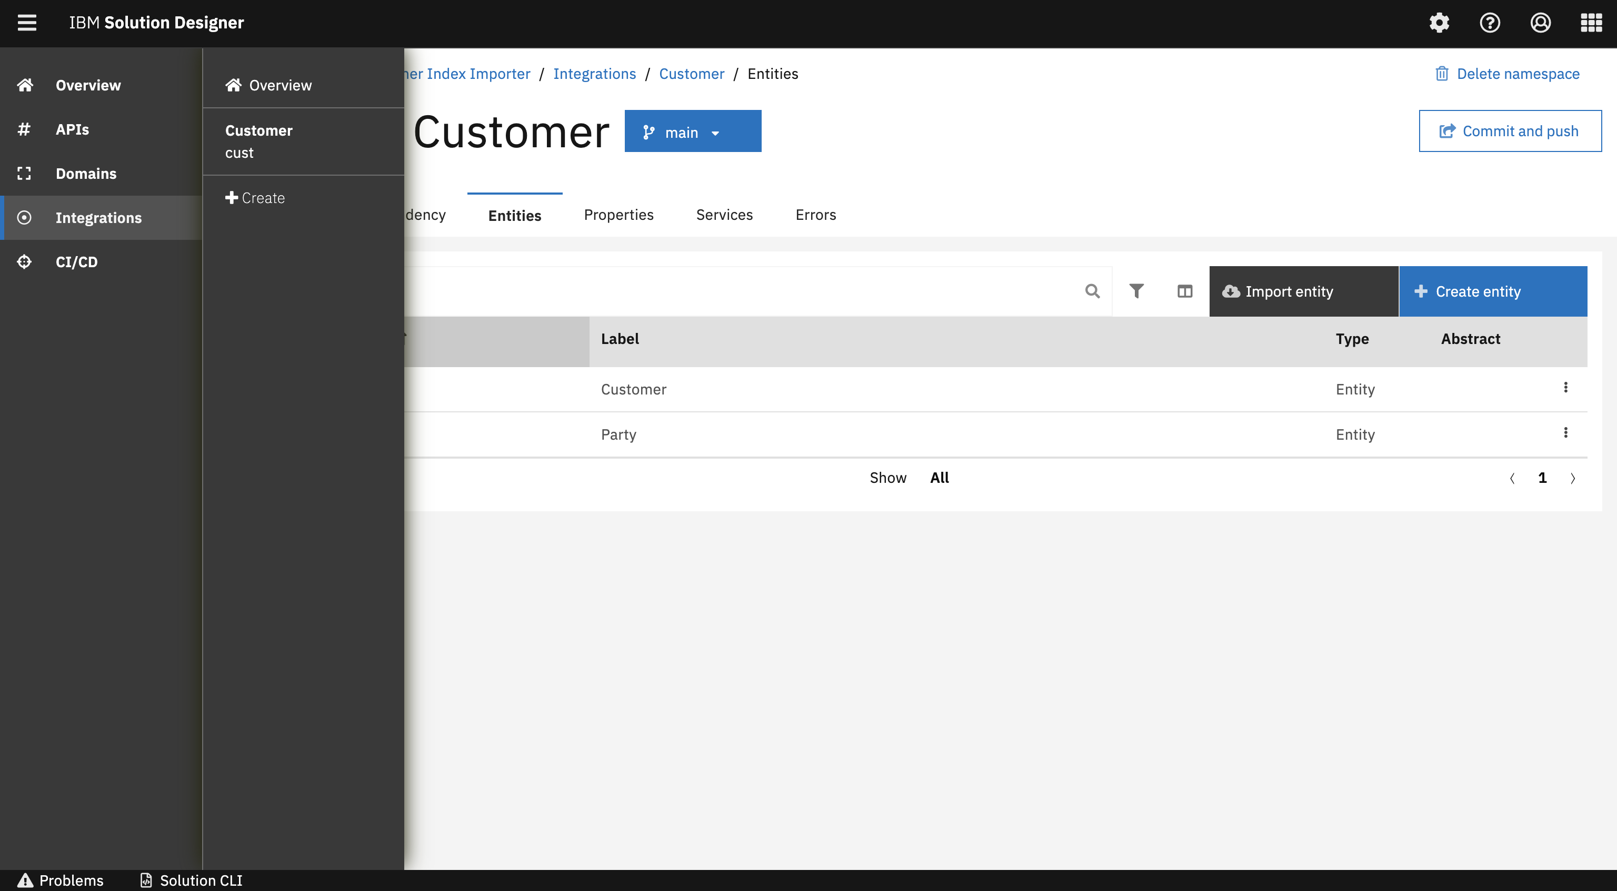Select CI/CD in sidebar

point(76,261)
